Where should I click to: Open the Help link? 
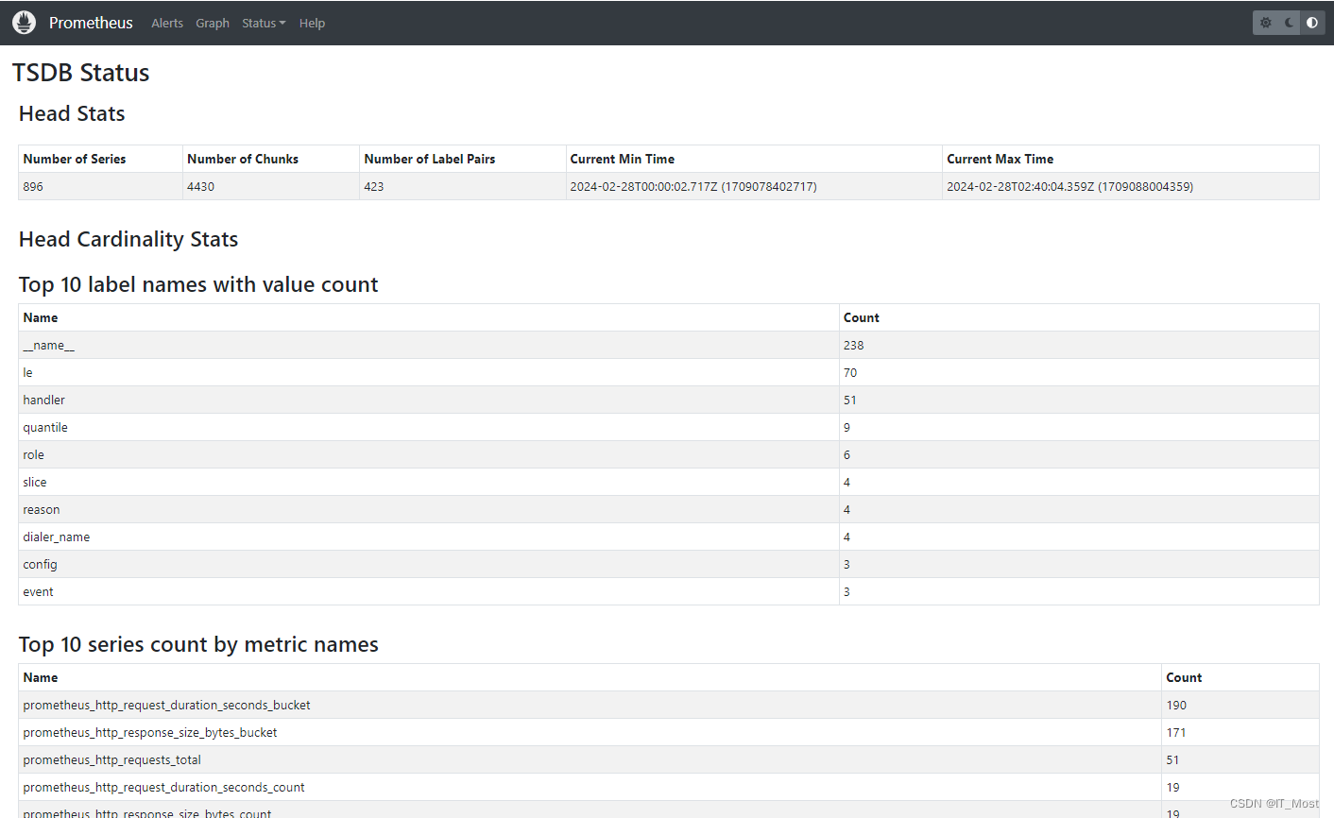pyautogui.click(x=312, y=23)
